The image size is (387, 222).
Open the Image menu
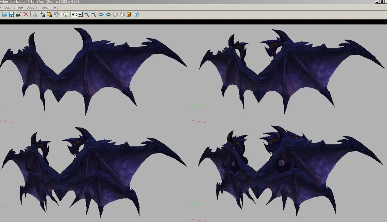pyautogui.click(x=18, y=7)
